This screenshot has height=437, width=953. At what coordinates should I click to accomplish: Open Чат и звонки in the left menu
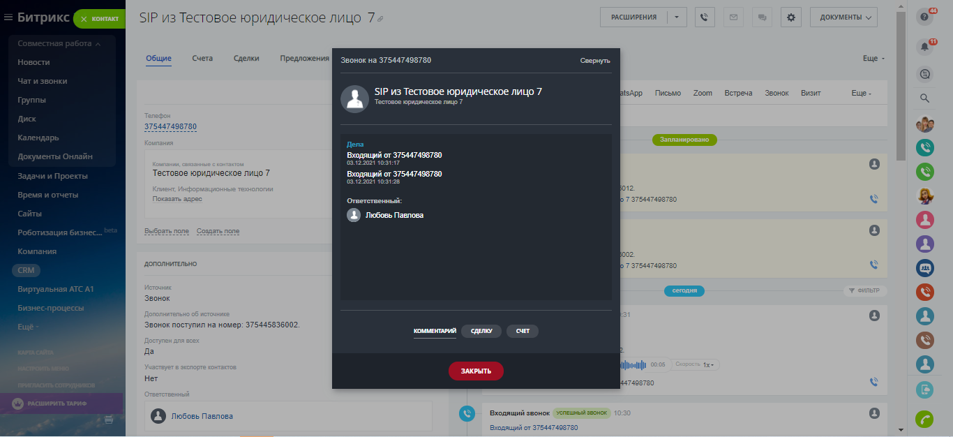coord(43,81)
